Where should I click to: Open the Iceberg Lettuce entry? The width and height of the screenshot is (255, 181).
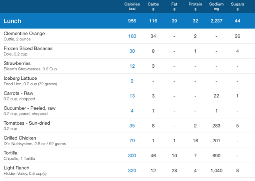pos(20,78)
